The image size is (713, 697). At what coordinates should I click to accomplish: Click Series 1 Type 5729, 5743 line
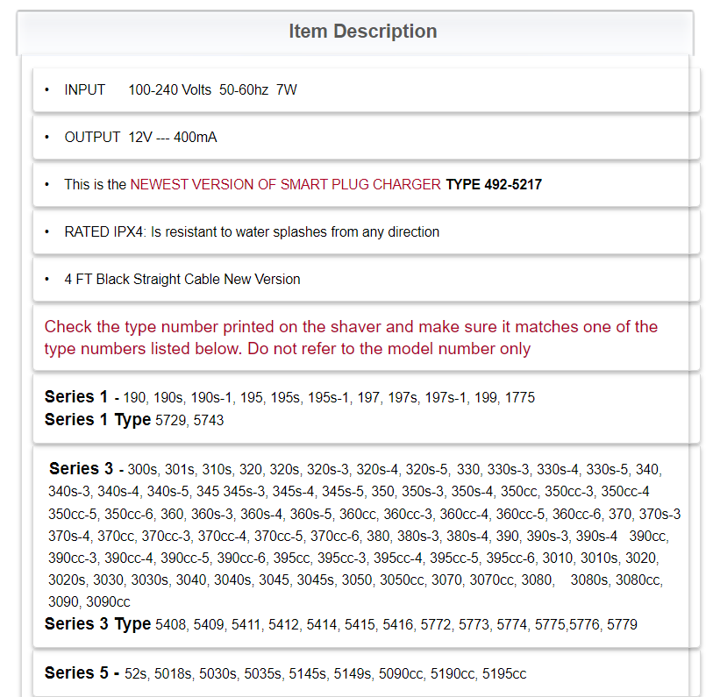134,420
